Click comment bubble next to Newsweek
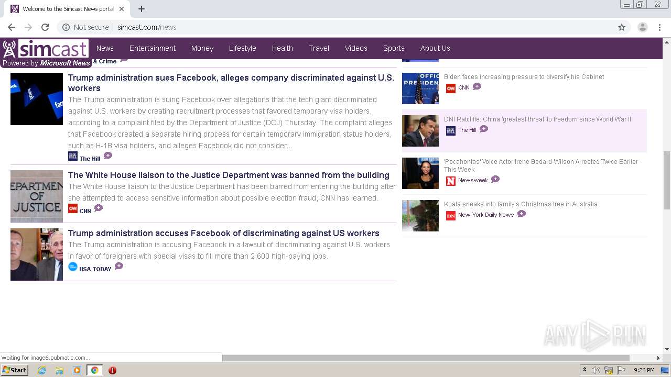The width and height of the screenshot is (671, 377). 495,179
